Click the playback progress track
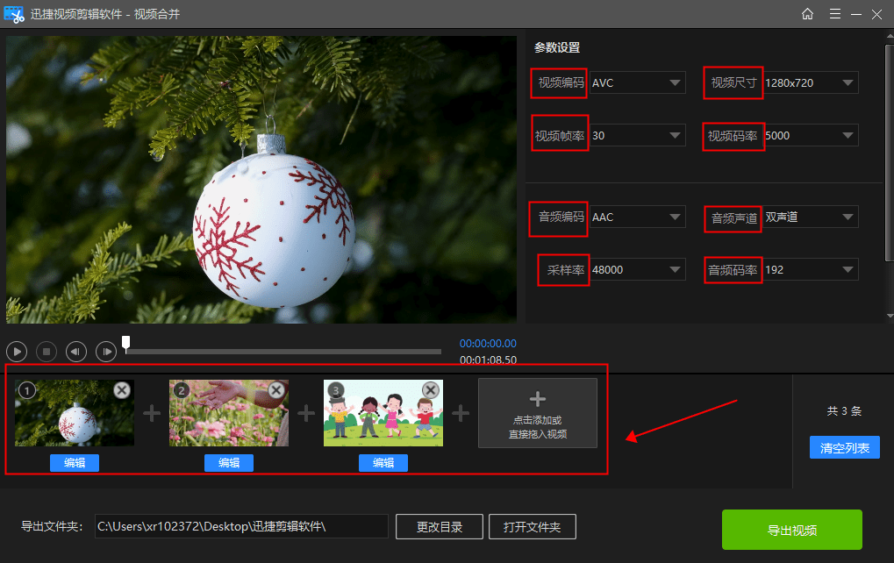894x563 pixels. pos(283,352)
